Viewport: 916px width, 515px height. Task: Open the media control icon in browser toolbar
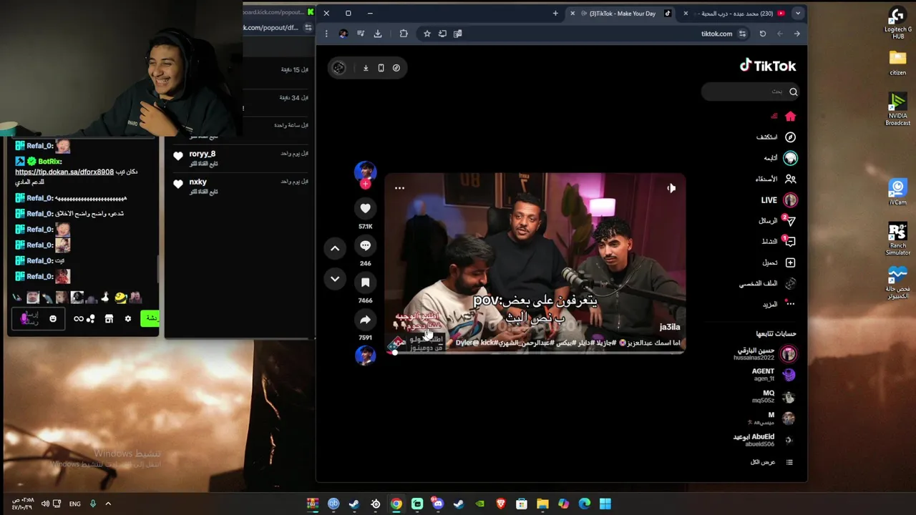(x=361, y=34)
